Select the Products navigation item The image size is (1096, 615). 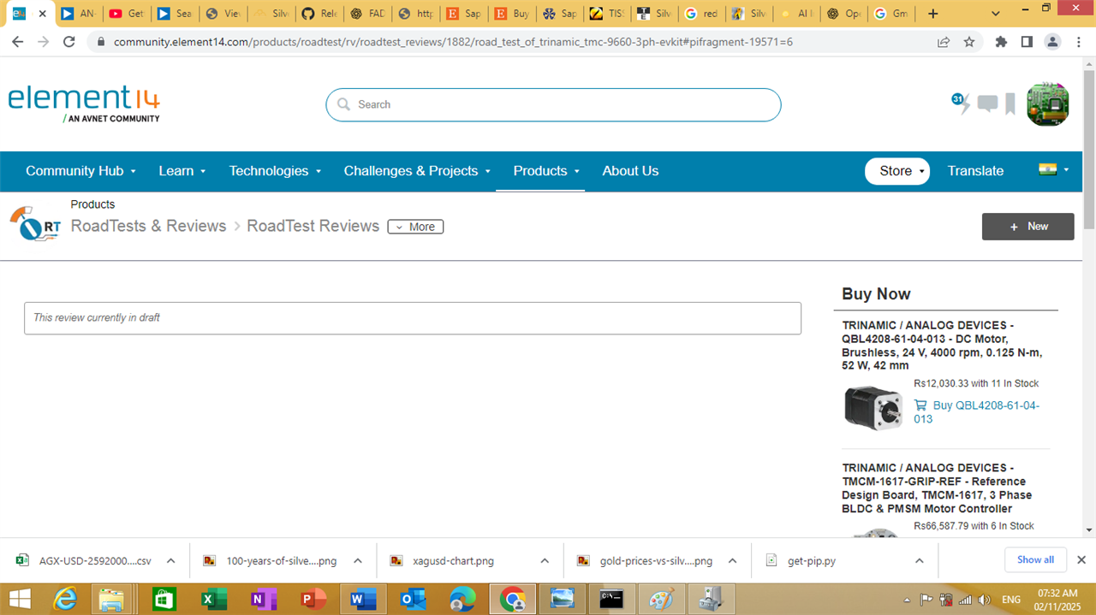click(x=540, y=171)
